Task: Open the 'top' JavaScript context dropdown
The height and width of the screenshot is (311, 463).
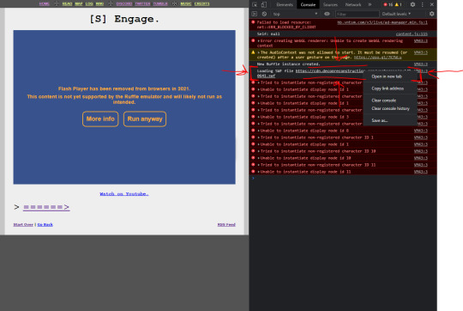Action: coord(295,14)
